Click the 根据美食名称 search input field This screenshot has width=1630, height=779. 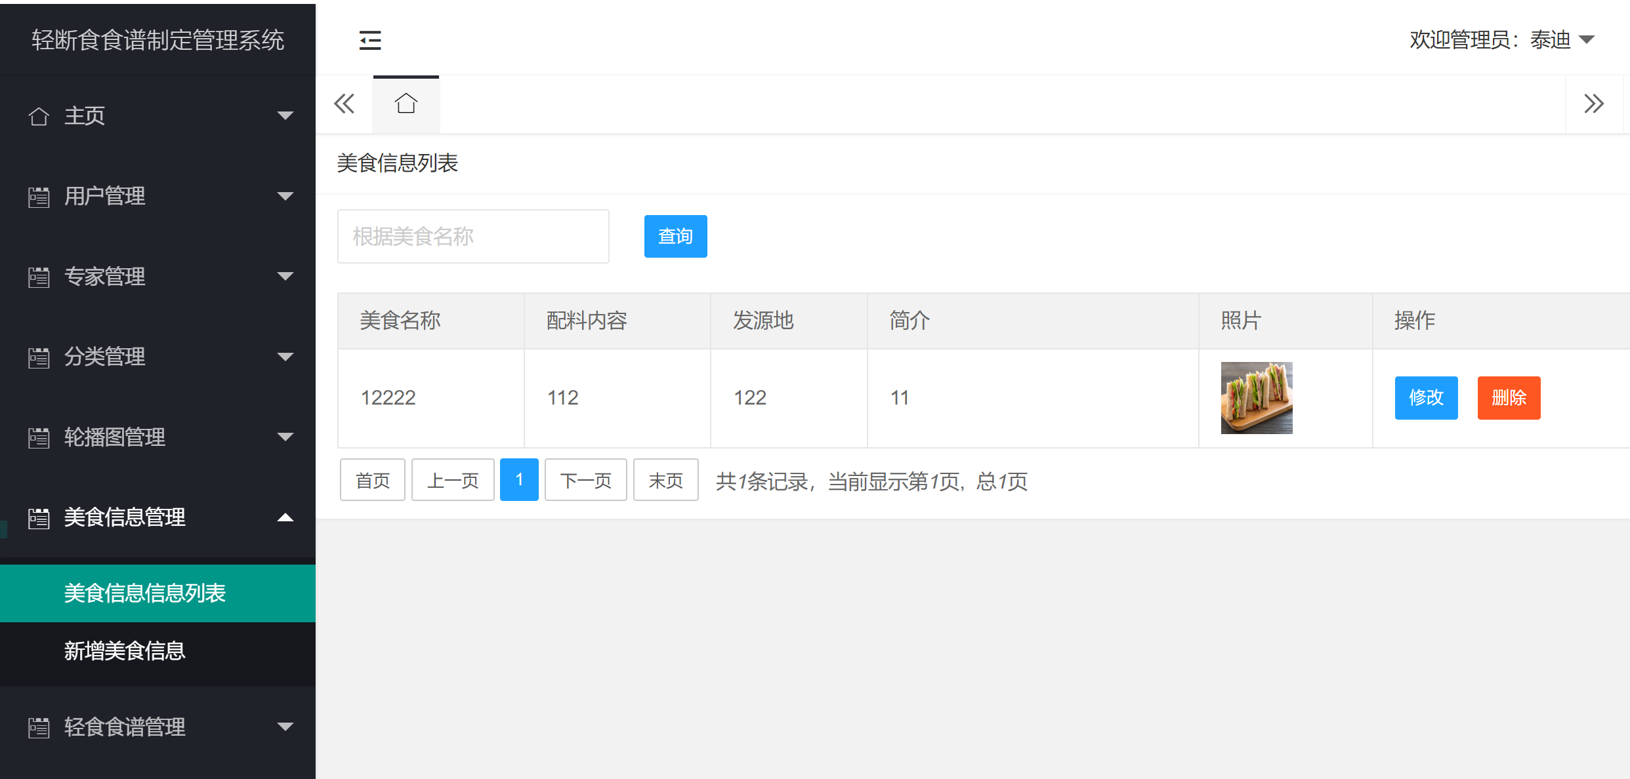[472, 236]
